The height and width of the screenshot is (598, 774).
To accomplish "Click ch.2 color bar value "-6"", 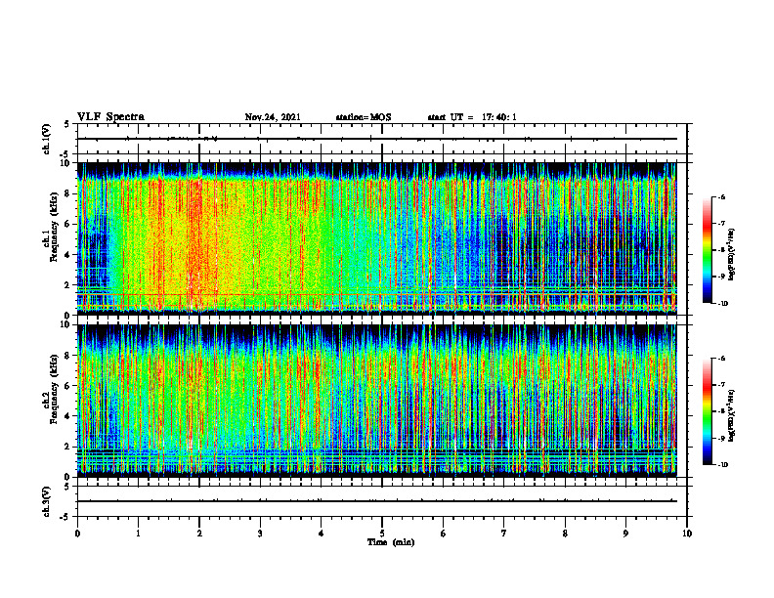I will [x=721, y=359].
